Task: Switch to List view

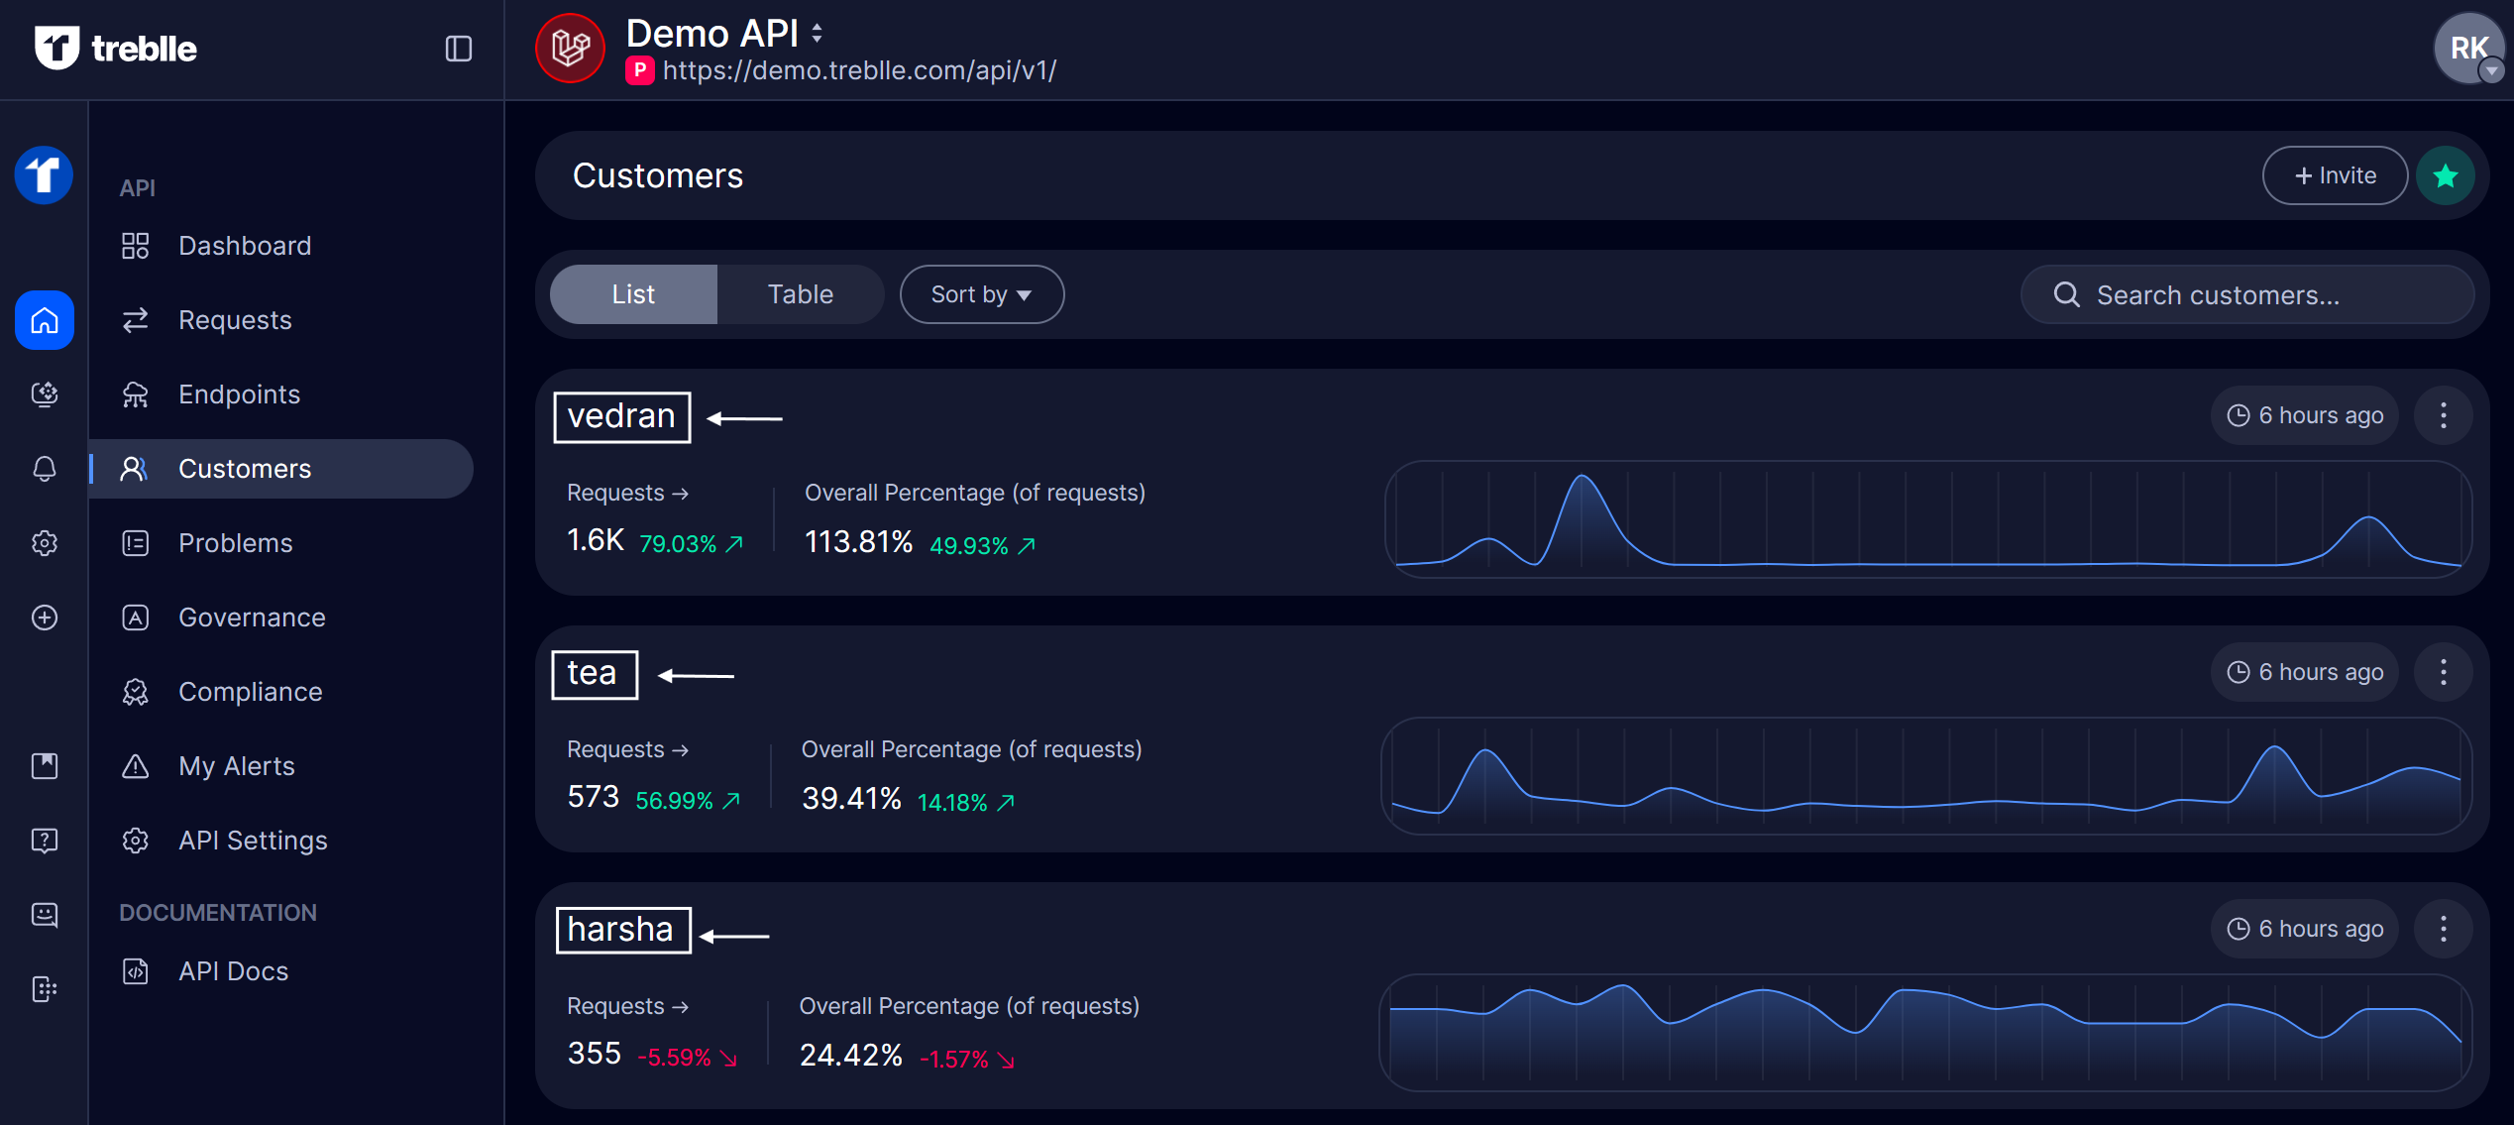Action: pos(633,294)
